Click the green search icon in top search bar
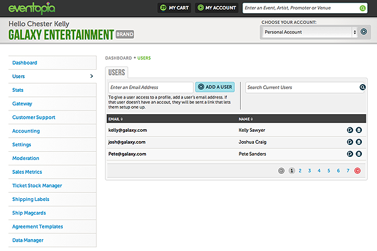The width and height of the screenshot is (377, 251). click(x=363, y=8)
